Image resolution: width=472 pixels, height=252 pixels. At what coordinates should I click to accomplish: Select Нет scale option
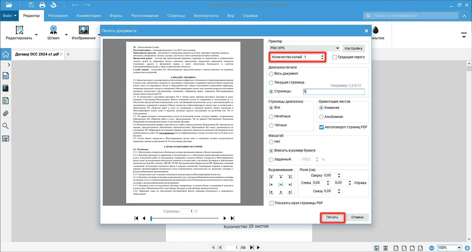[271, 142]
